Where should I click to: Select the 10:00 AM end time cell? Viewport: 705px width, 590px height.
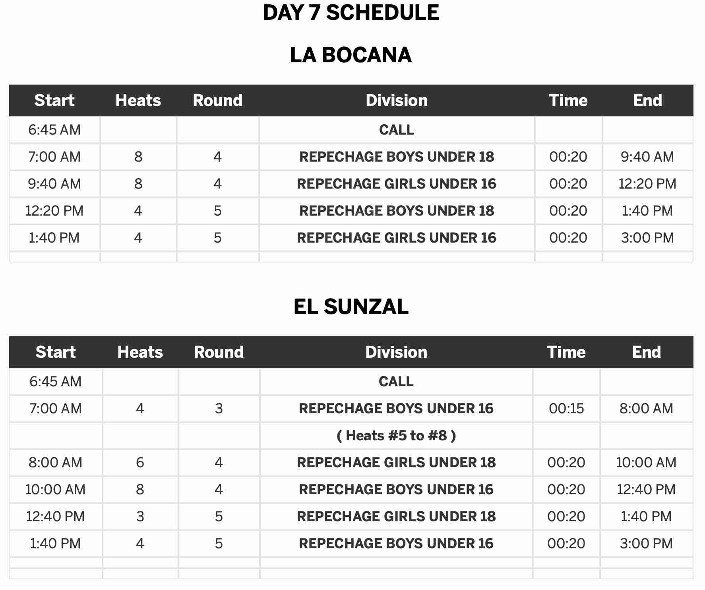click(646, 463)
